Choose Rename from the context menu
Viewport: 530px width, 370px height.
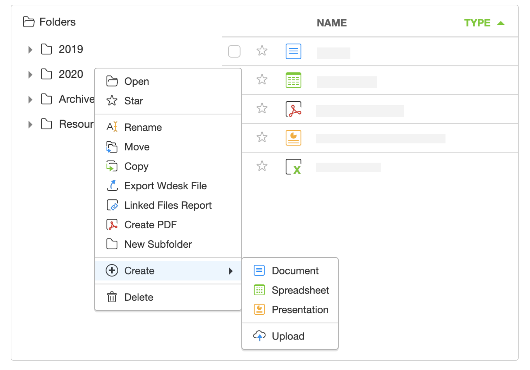tap(143, 127)
